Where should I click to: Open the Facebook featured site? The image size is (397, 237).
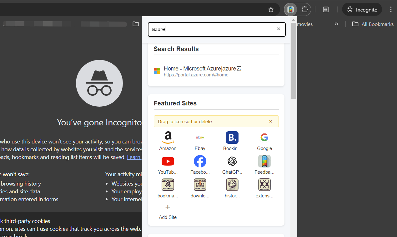click(x=200, y=165)
